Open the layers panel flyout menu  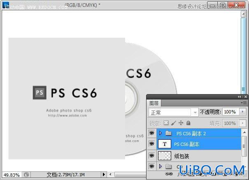pyautogui.click(x=244, y=103)
